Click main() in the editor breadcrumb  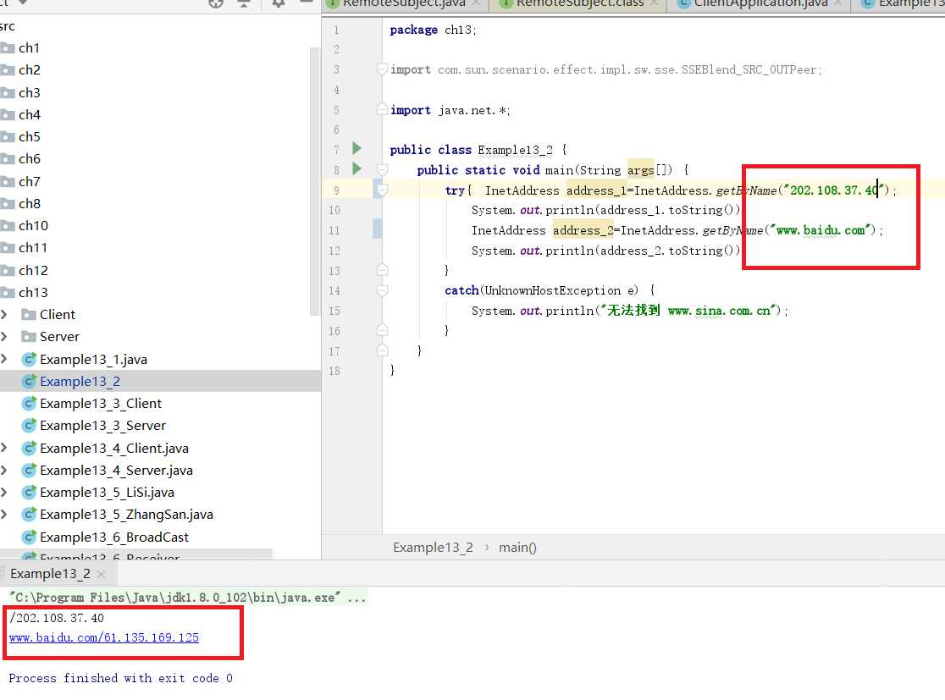coord(517,548)
